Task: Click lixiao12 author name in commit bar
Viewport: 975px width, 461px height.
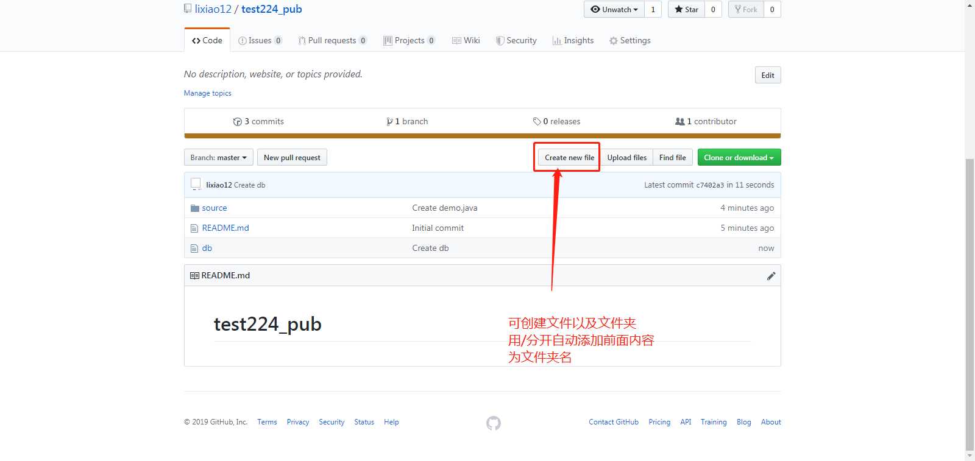Action: 219,185
